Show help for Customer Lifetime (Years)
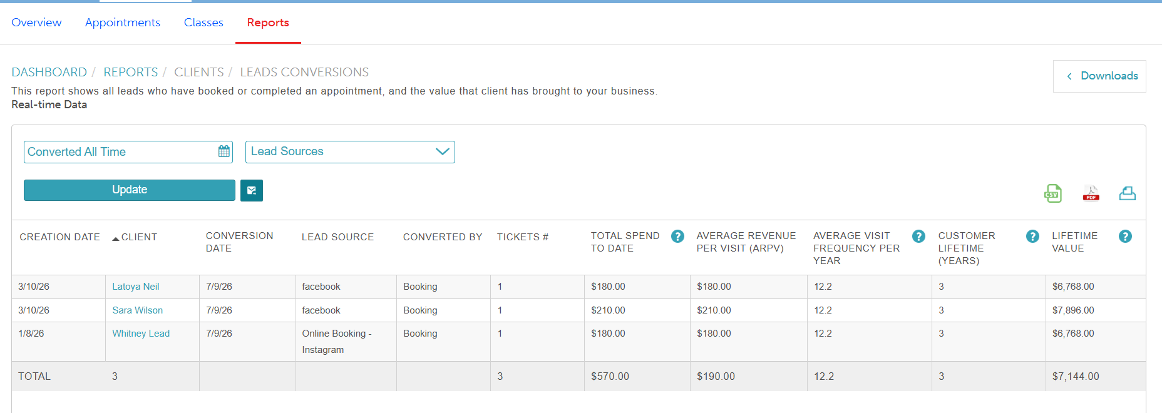This screenshot has height=413, width=1162. (1032, 237)
